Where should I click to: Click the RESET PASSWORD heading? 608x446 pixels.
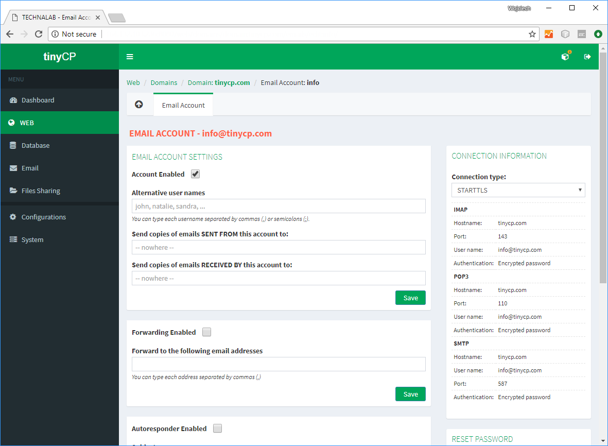[482, 439]
